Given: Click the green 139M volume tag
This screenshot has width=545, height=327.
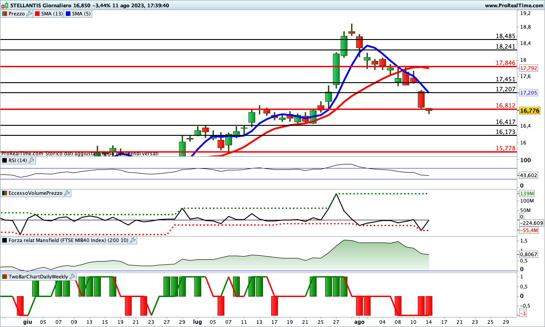Looking at the screenshot, I should tap(527, 194).
